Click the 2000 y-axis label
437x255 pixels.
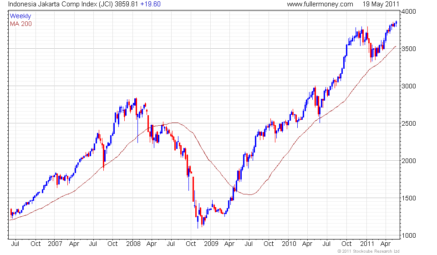pyautogui.click(x=409, y=161)
